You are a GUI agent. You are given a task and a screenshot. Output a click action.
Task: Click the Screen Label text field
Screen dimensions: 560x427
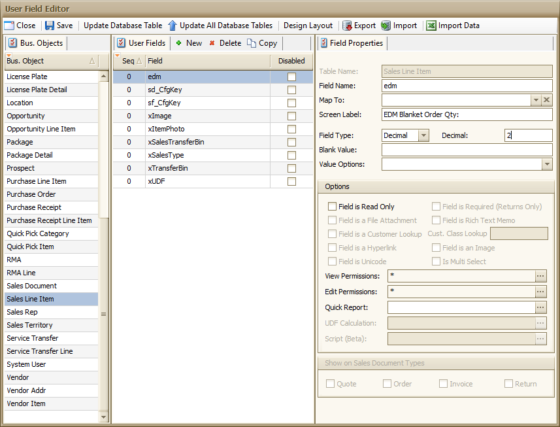click(x=467, y=114)
